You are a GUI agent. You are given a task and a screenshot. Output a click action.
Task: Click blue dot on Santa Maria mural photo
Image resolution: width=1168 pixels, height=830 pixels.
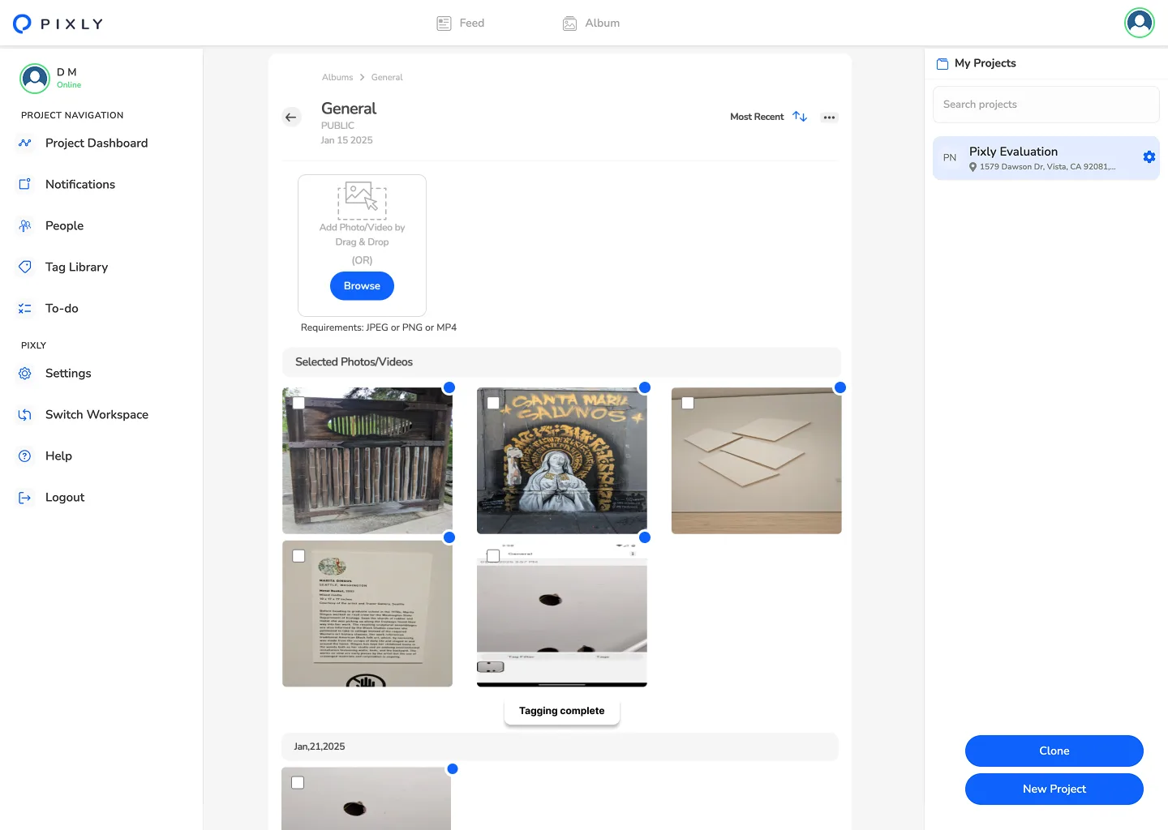click(x=645, y=387)
